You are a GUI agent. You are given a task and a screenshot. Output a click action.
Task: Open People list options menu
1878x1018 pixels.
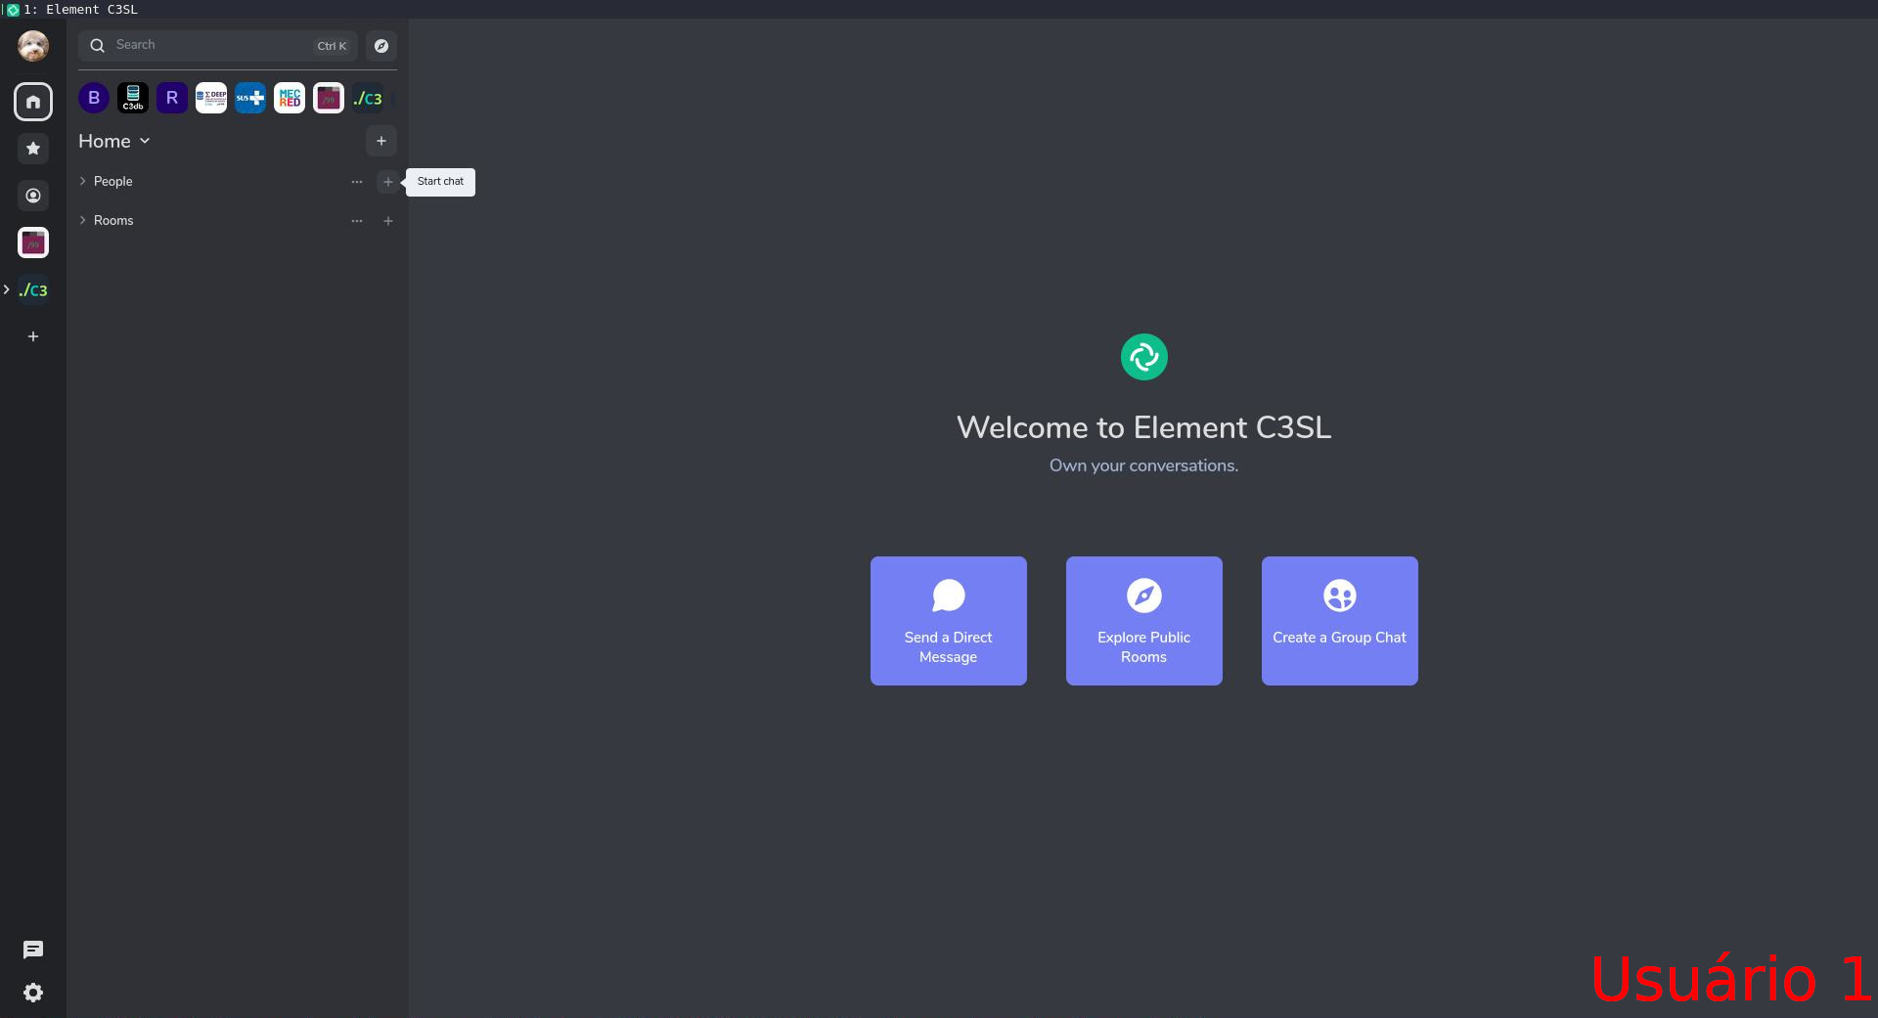pos(357,182)
